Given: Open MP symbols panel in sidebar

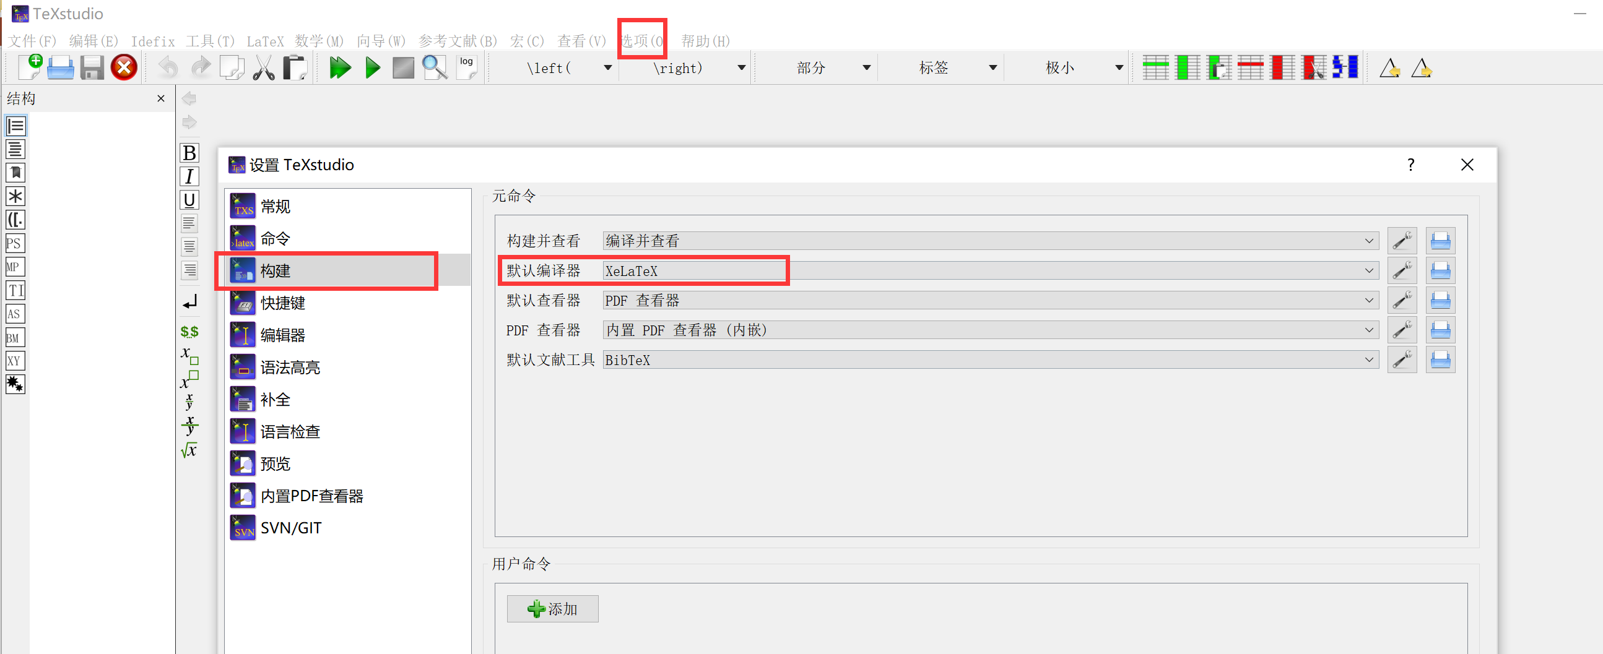Looking at the screenshot, I should click(15, 267).
